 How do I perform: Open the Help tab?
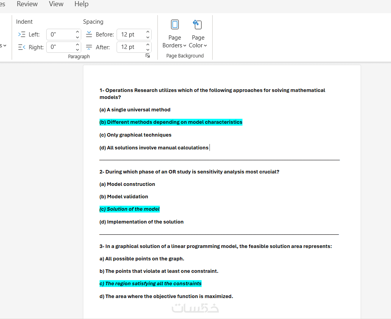coord(82,4)
